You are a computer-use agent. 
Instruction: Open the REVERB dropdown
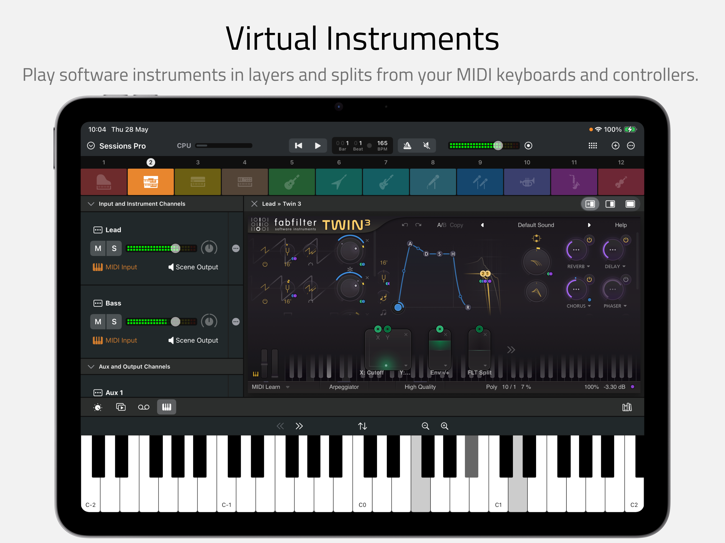tap(579, 267)
